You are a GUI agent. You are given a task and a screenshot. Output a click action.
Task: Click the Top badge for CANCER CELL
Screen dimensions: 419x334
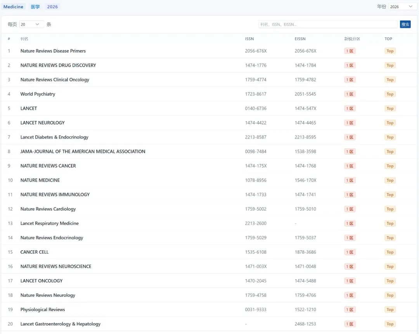tap(390, 252)
